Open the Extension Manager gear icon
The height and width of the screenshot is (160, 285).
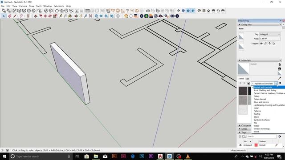pyautogui.click(x=167, y=16)
